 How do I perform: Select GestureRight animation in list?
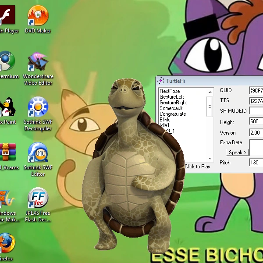[x=173, y=103]
